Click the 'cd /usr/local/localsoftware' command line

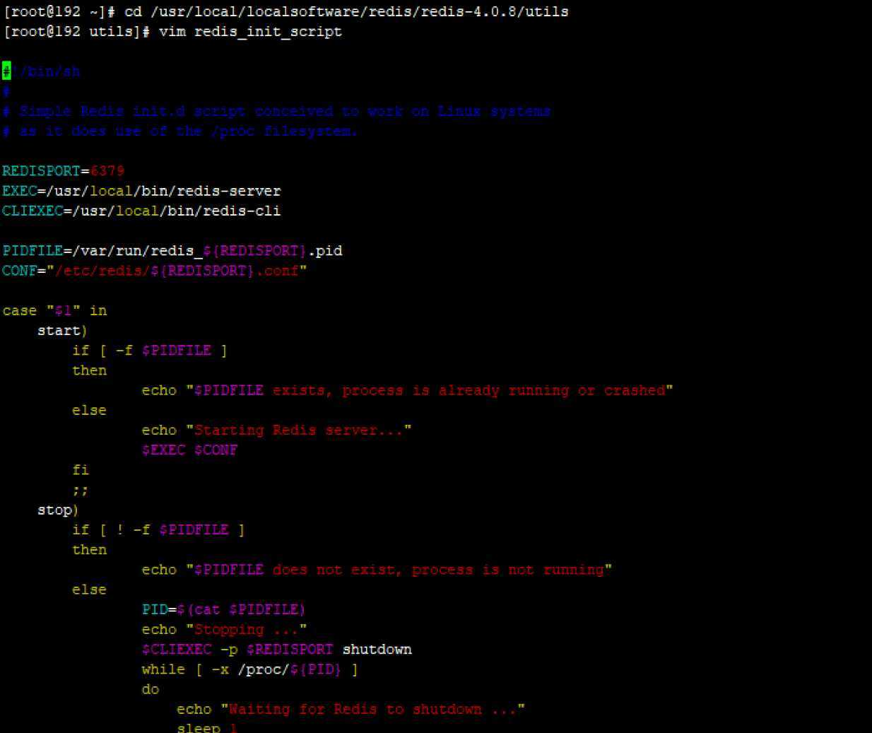tap(285, 12)
